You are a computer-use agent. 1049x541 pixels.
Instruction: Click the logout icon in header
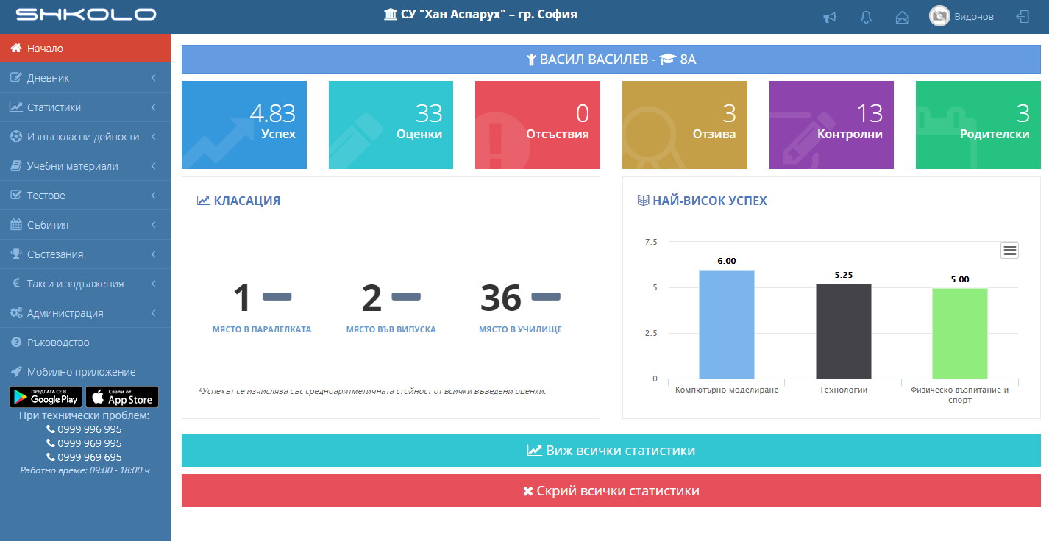coord(1022,16)
